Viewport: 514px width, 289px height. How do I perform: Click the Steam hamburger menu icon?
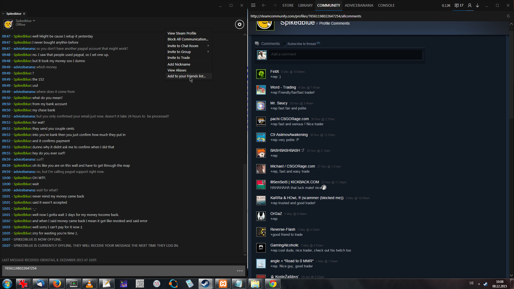pos(253,5)
